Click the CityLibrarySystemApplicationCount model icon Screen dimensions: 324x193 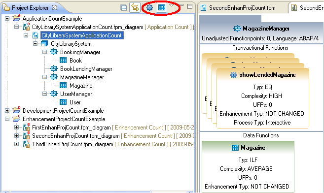tap(36, 35)
